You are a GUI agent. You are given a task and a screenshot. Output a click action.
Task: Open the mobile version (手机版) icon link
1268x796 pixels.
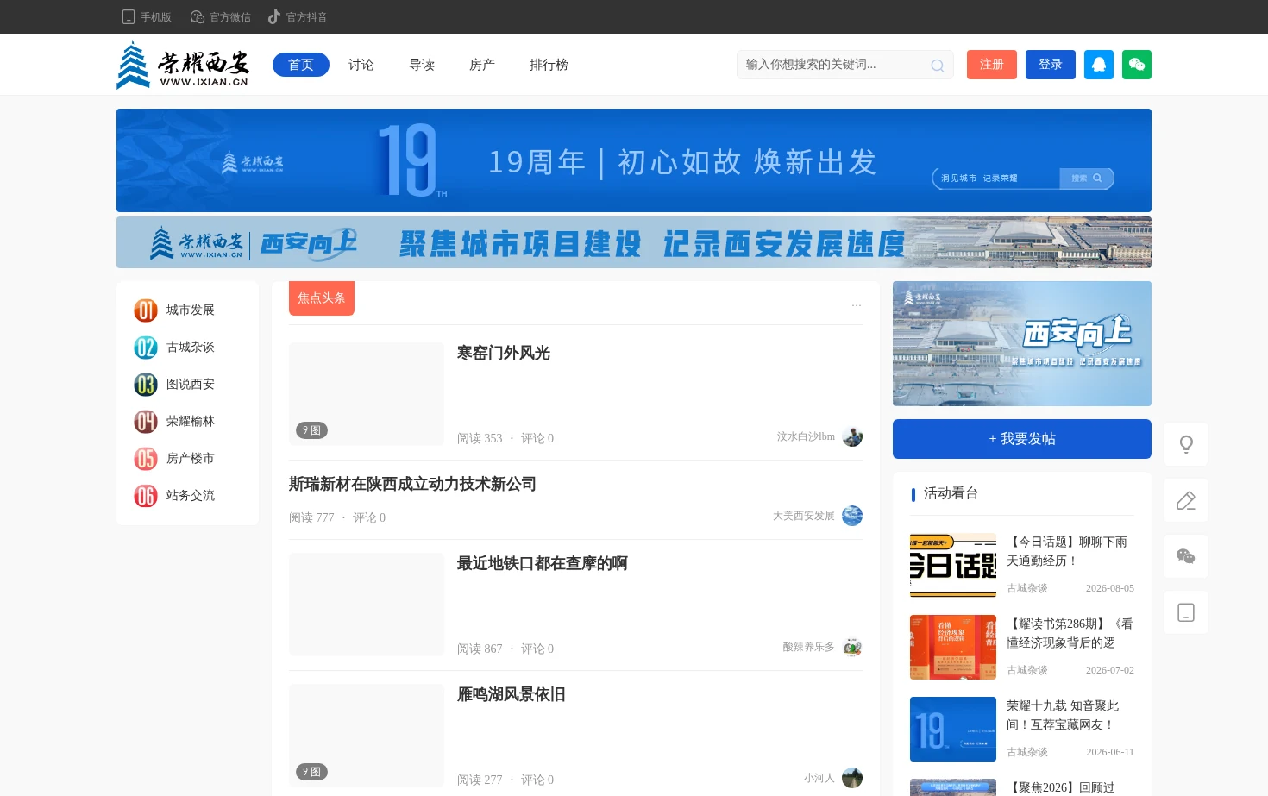[x=129, y=17]
